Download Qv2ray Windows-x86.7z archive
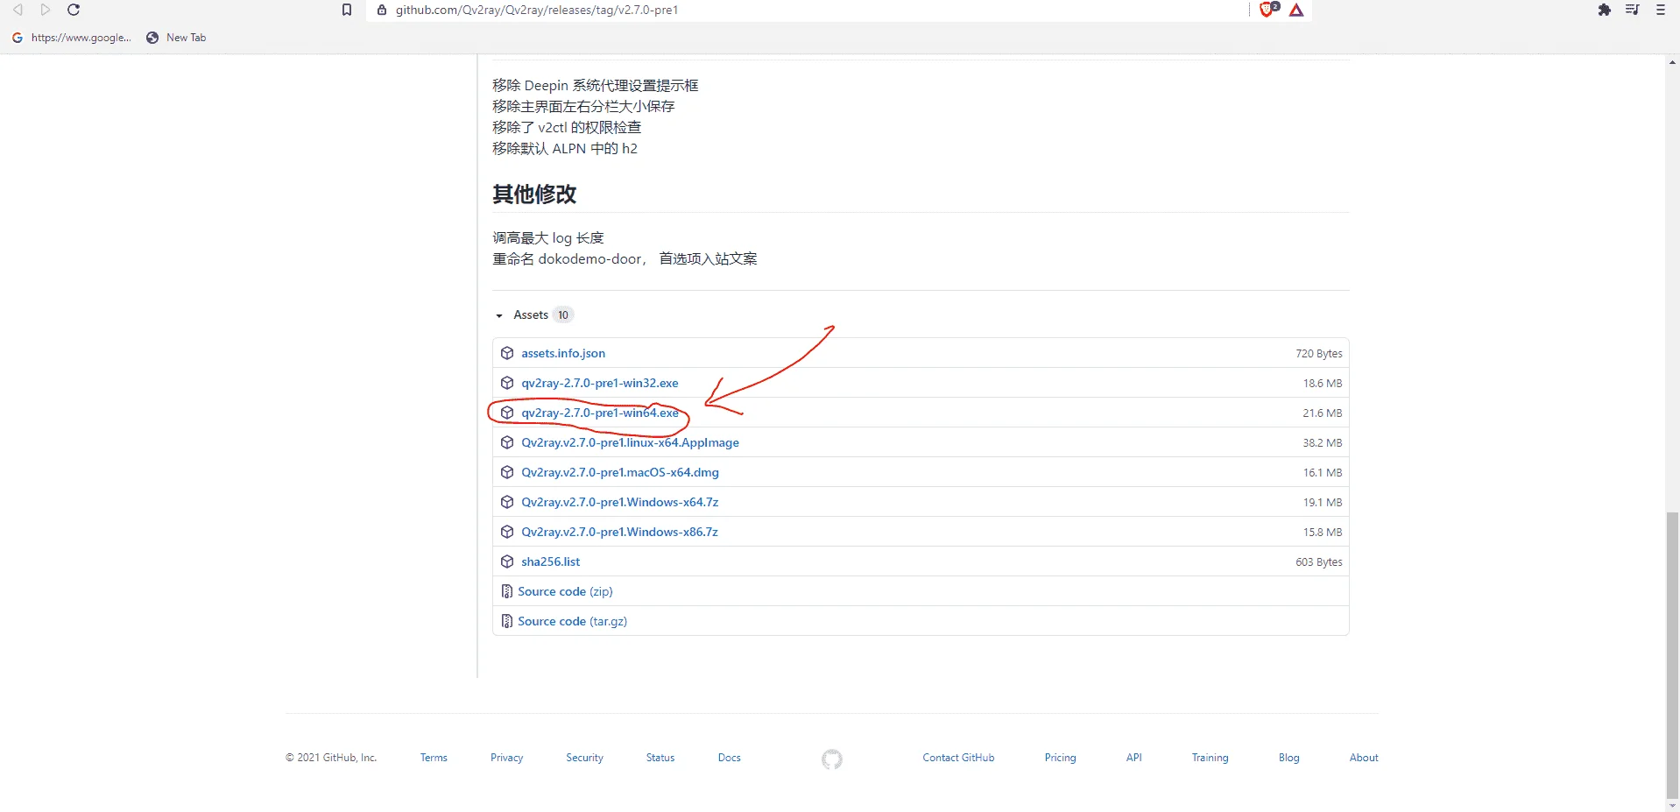 pos(620,532)
